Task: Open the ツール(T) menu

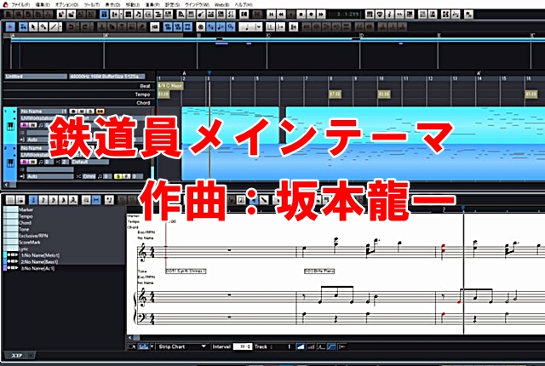Action: (92, 4)
